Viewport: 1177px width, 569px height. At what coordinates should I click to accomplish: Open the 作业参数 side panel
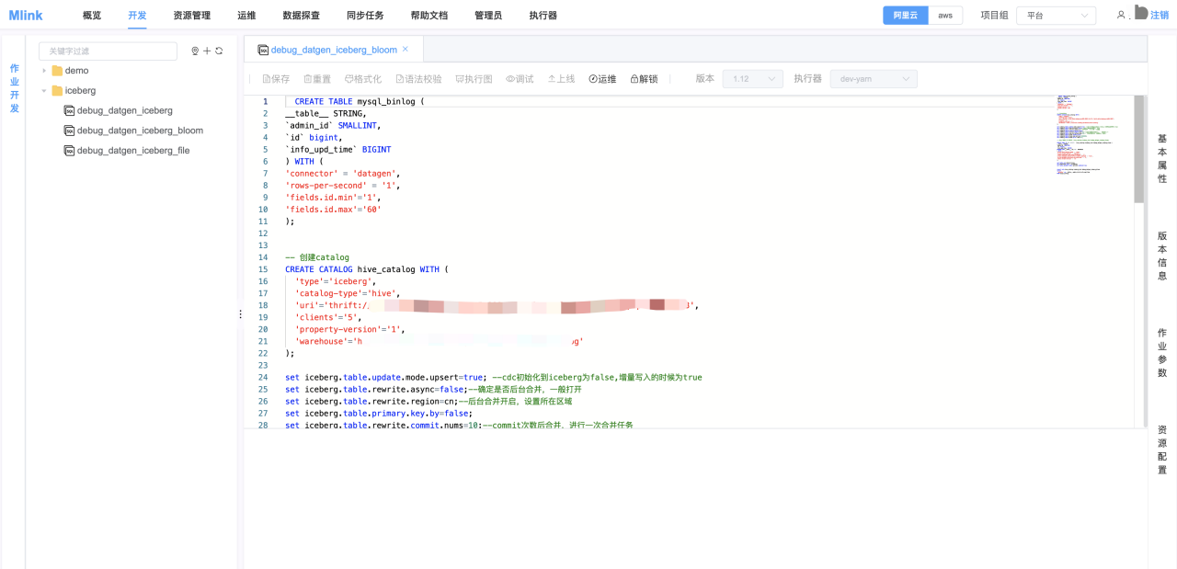point(1162,352)
